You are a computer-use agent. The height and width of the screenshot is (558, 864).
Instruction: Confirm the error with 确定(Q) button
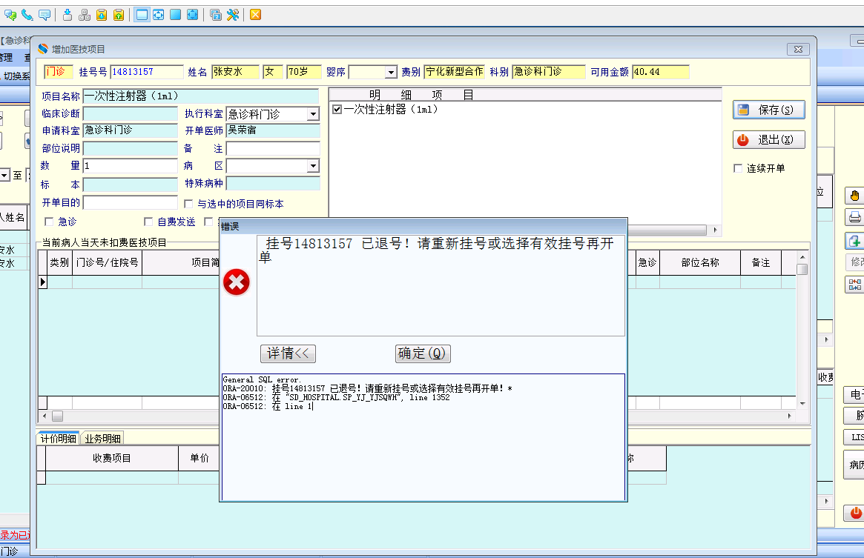click(x=423, y=353)
